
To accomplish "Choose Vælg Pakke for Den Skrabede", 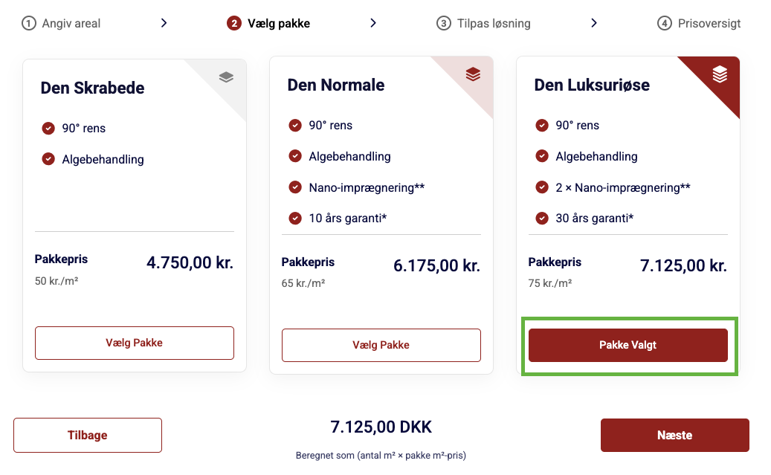I will (134, 343).
